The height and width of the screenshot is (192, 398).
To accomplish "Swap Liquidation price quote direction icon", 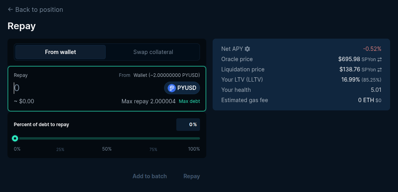I will click(379, 69).
